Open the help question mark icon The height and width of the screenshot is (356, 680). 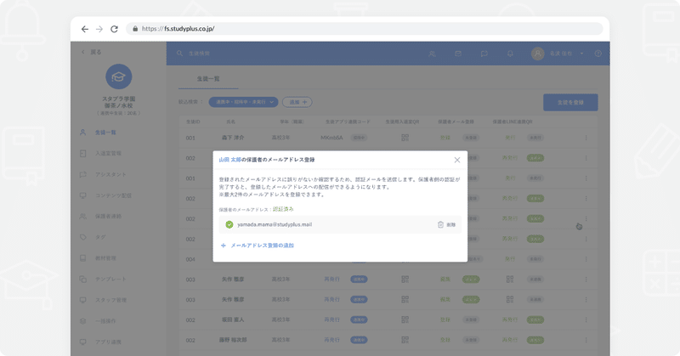click(598, 54)
